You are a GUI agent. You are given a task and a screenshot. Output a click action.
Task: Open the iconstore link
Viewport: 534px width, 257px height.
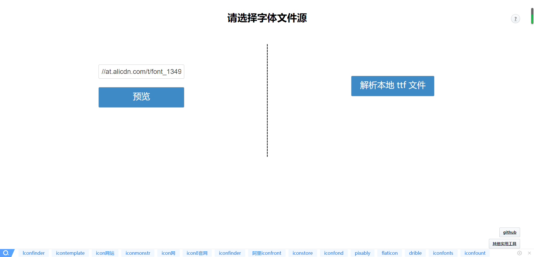(x=302, y=253)
